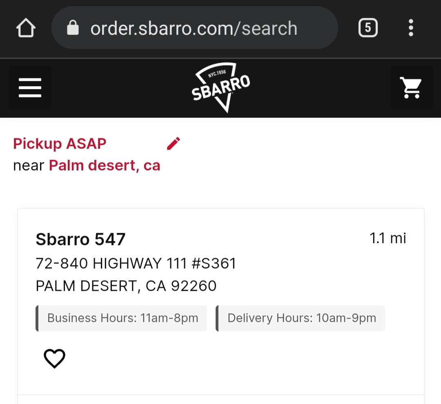Open the browser tab switcher showing 5

pos(367,28)
